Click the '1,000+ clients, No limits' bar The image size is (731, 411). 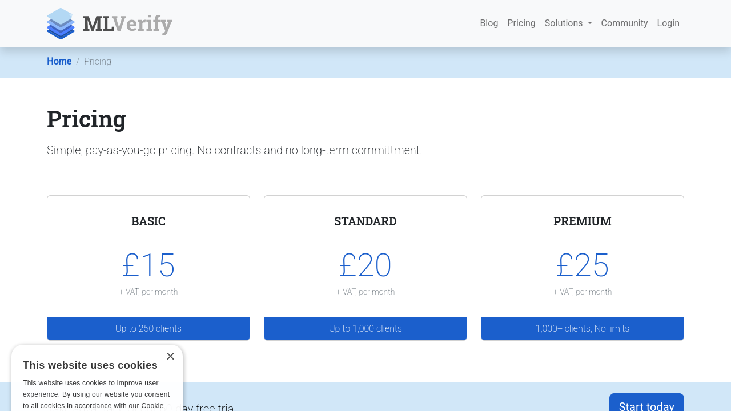[x=582, y=329]
